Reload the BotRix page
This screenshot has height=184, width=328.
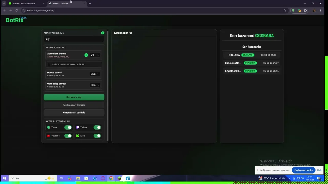(x=16, y=10)
